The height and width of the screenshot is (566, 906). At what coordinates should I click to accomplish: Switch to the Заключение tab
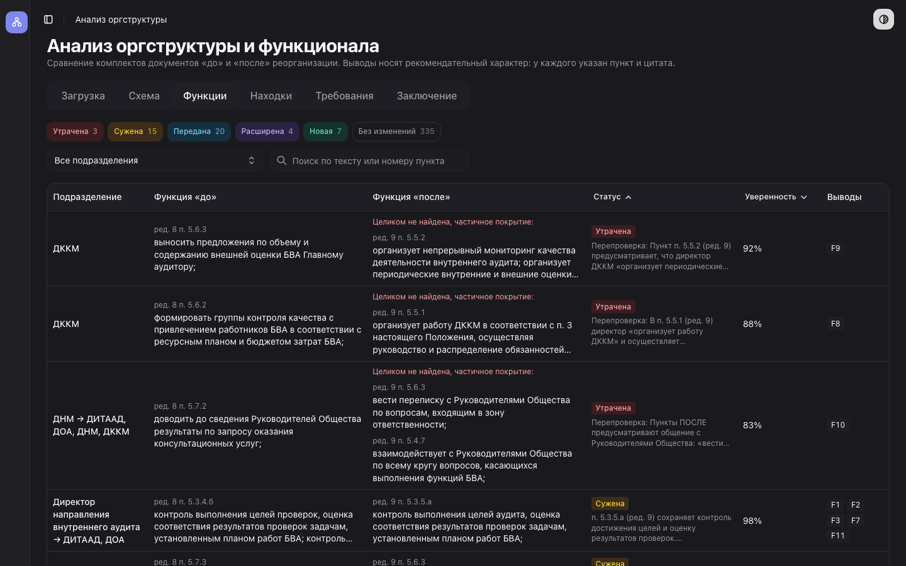click(x=427, y=96)
